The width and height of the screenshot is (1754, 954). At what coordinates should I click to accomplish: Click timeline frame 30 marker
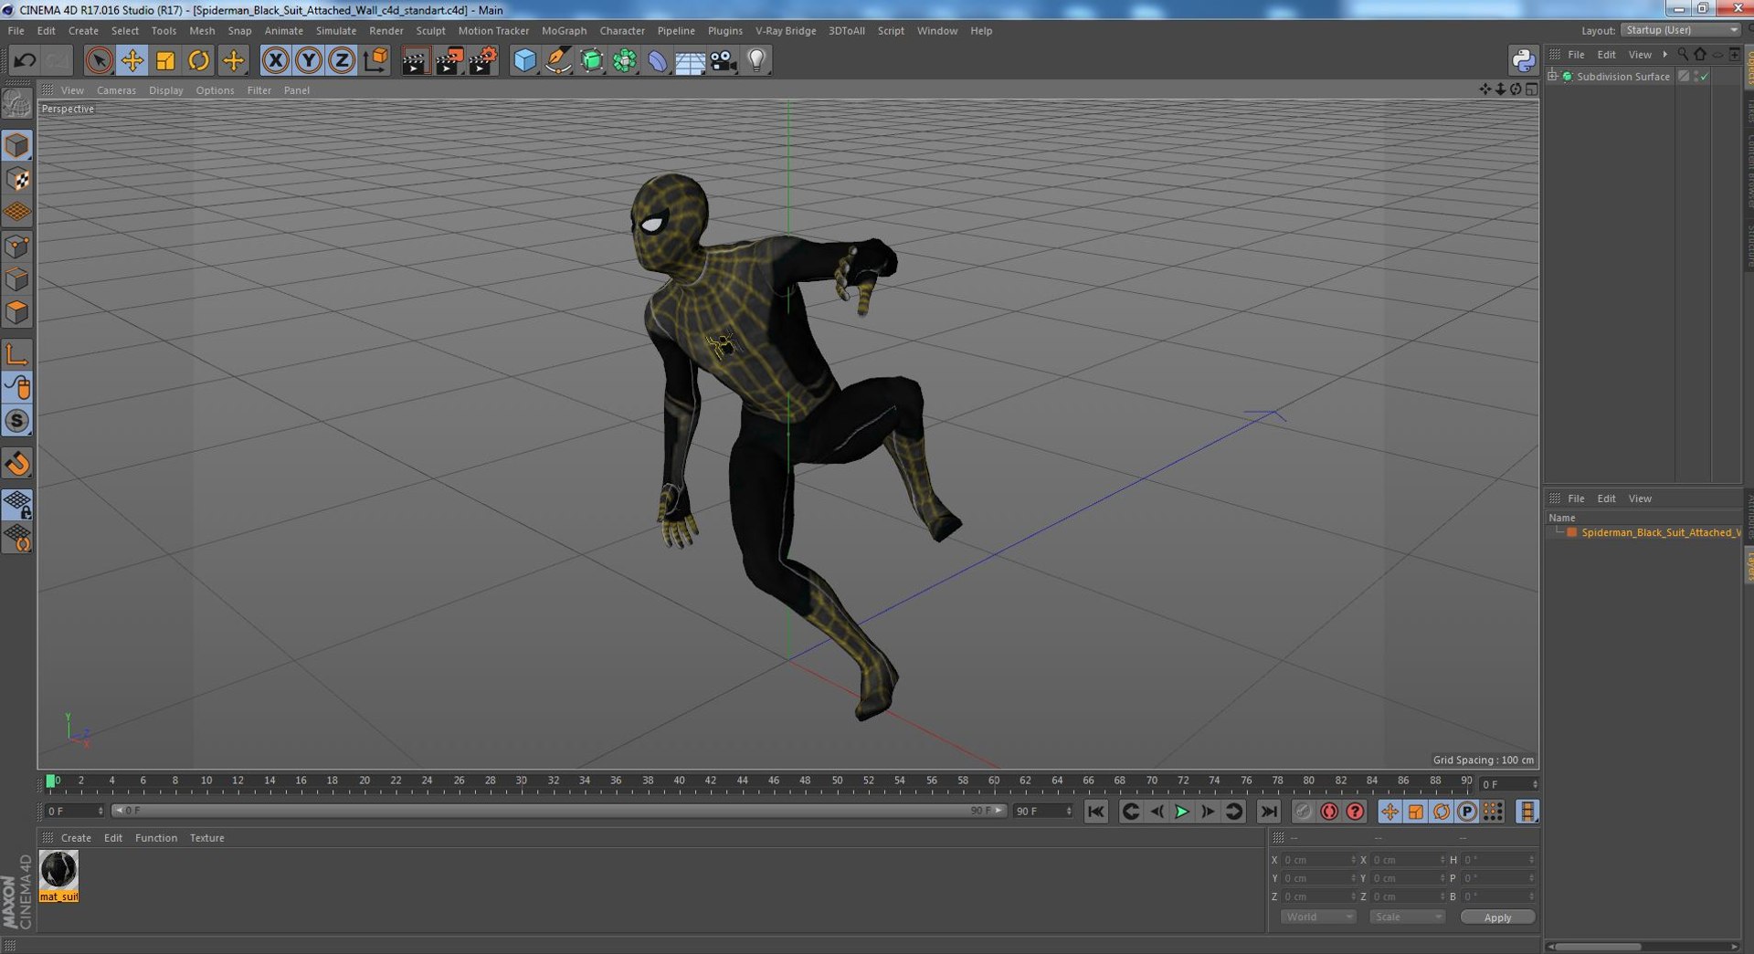522,781
